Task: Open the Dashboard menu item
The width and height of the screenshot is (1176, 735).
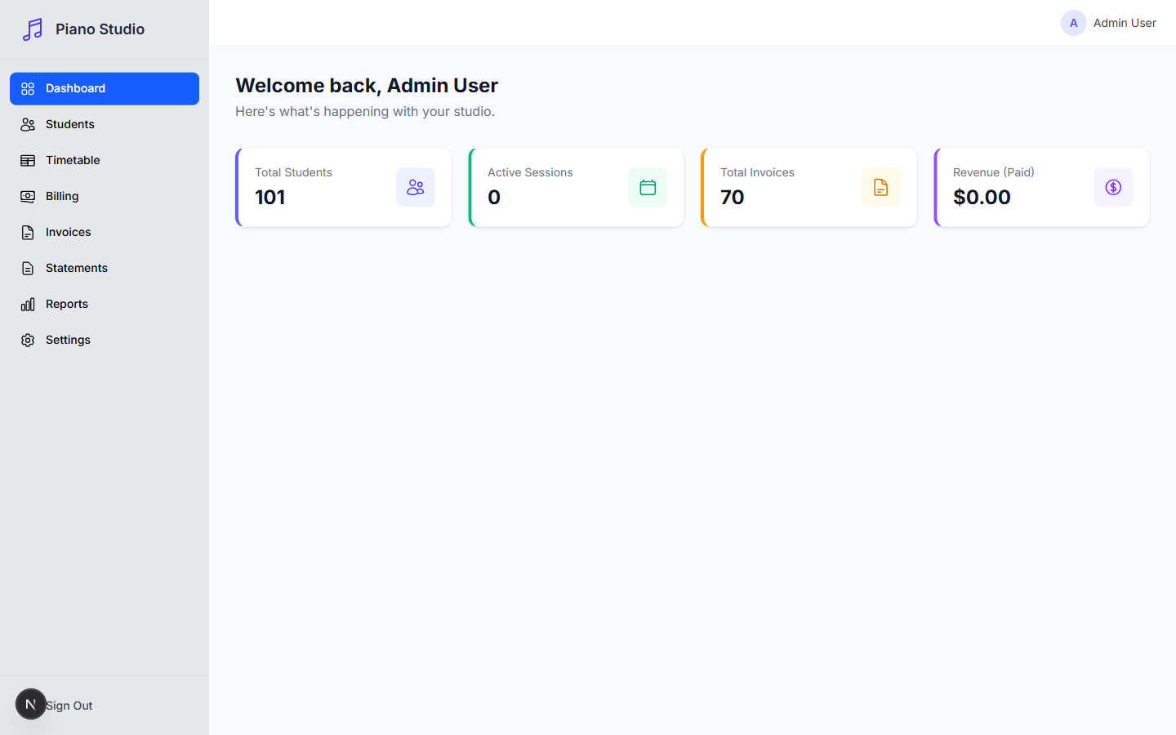Action: [x=105, y=88]
